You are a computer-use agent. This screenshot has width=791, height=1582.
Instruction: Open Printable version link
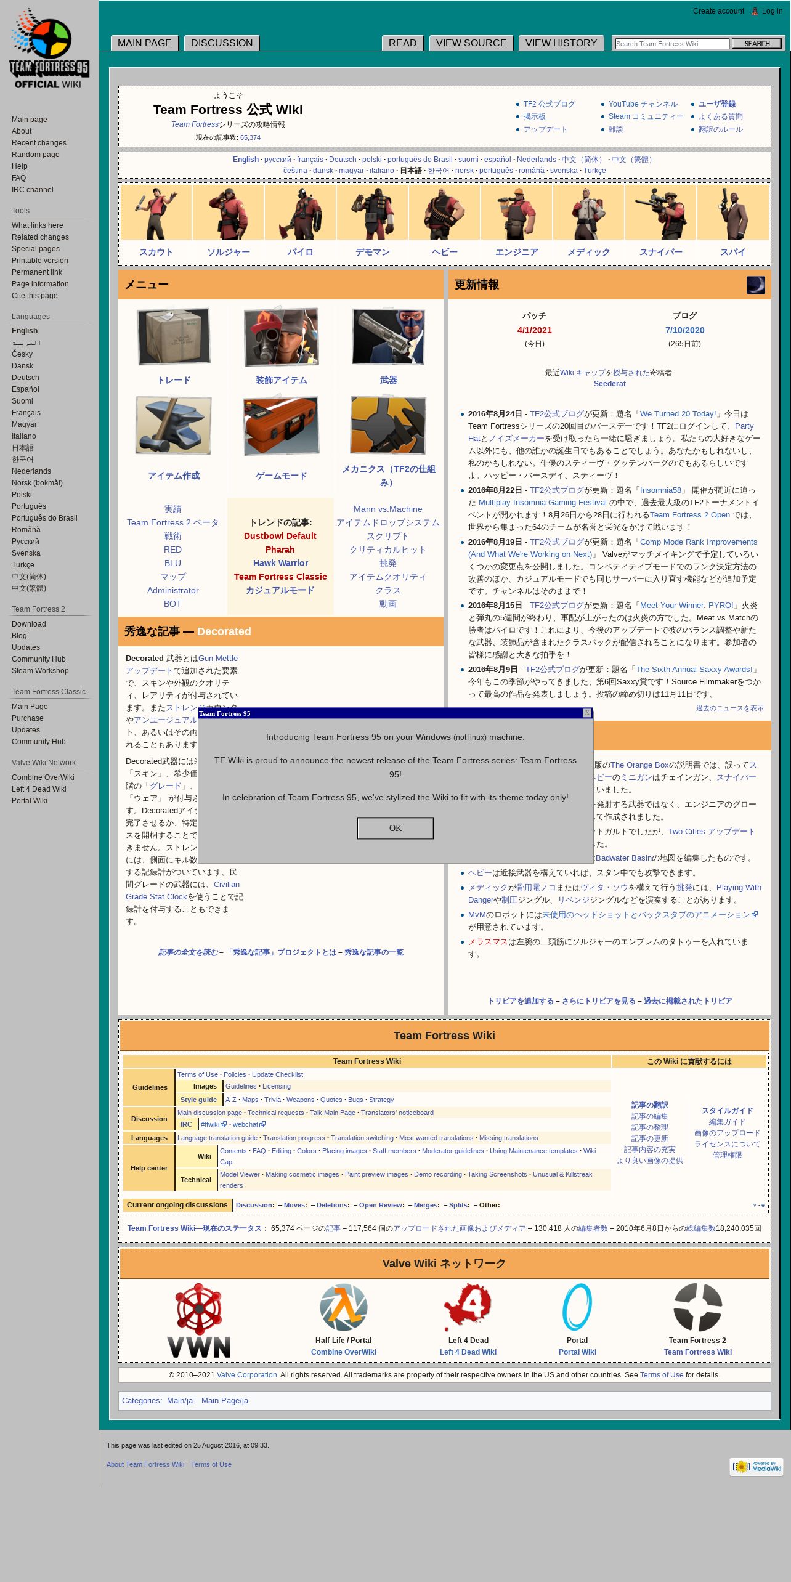tap(40, 261)
